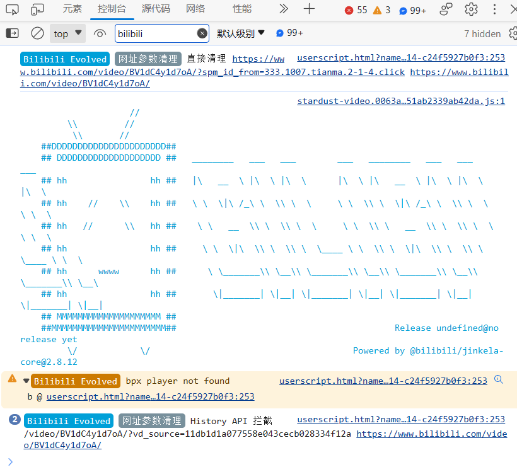The height and width of the screenshot is (467, 517).
Task: Switch to the 性能 tab
Action: point(241,9)
